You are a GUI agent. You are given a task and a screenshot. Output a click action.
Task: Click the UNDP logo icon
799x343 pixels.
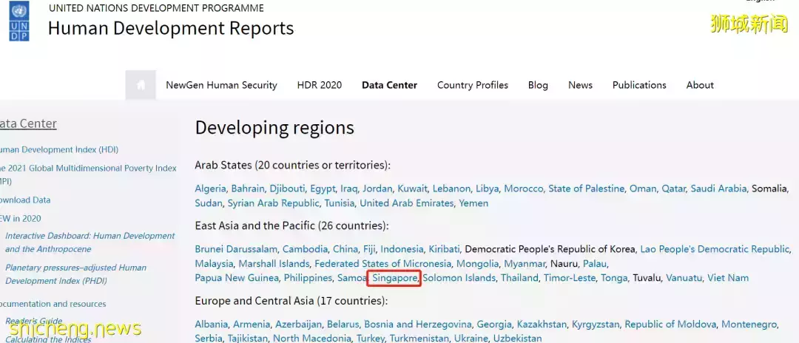(19, 21)
